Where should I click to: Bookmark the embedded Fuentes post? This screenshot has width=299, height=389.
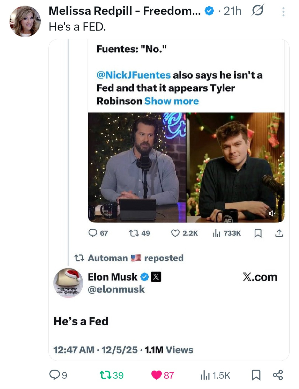point(258,233)
